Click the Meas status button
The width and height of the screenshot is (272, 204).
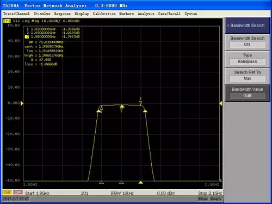point(203,199)
